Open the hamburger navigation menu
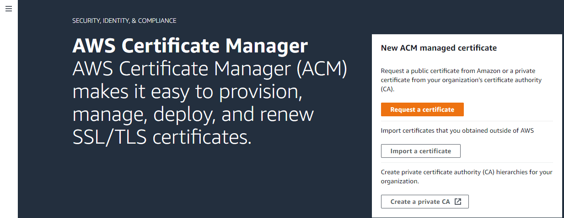The height and width of the screenshot is (218, 564). [x=8, y=9]
